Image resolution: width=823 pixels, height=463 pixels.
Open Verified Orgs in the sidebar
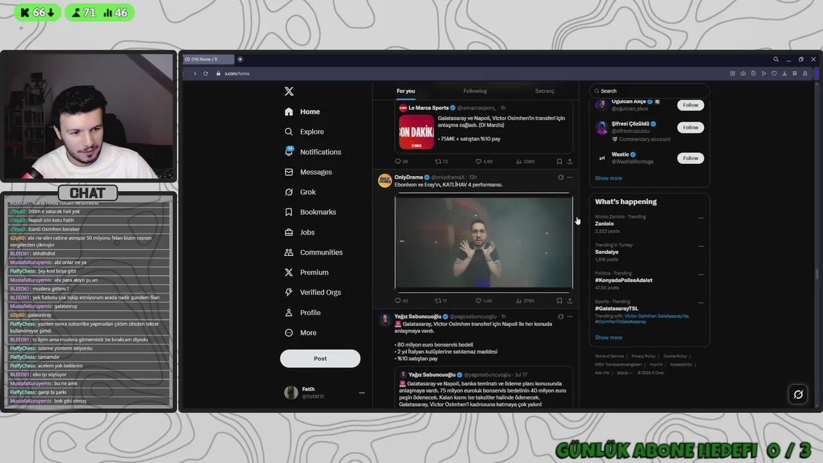pos(312,292)
